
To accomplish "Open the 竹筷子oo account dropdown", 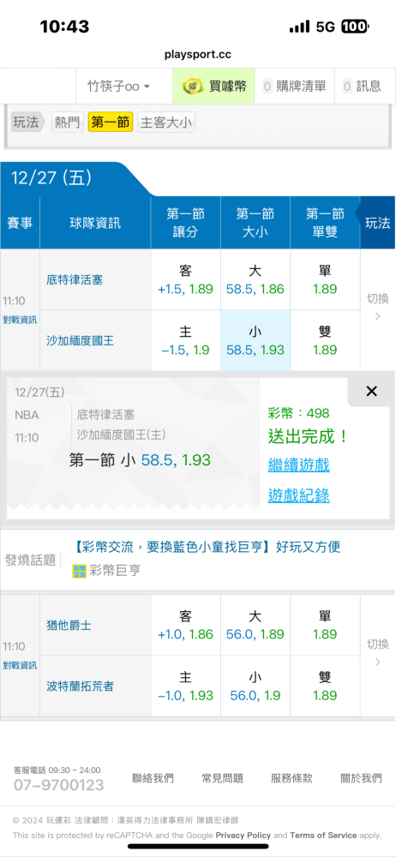I will pyautogui.click(x=119, y=87).
